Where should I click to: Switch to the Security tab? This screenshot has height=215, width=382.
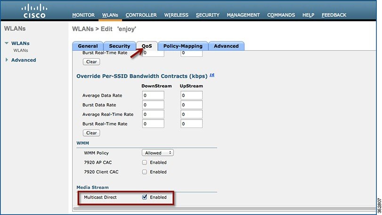click(119, 46)
